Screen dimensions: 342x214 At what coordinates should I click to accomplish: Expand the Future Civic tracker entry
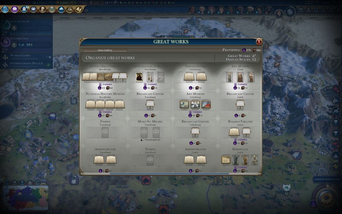coord(26,43)
